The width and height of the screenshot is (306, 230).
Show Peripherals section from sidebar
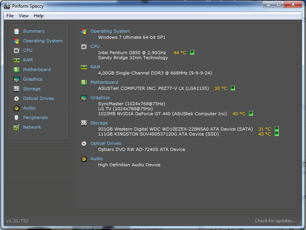pyautogui.click(x=35, y=117)
